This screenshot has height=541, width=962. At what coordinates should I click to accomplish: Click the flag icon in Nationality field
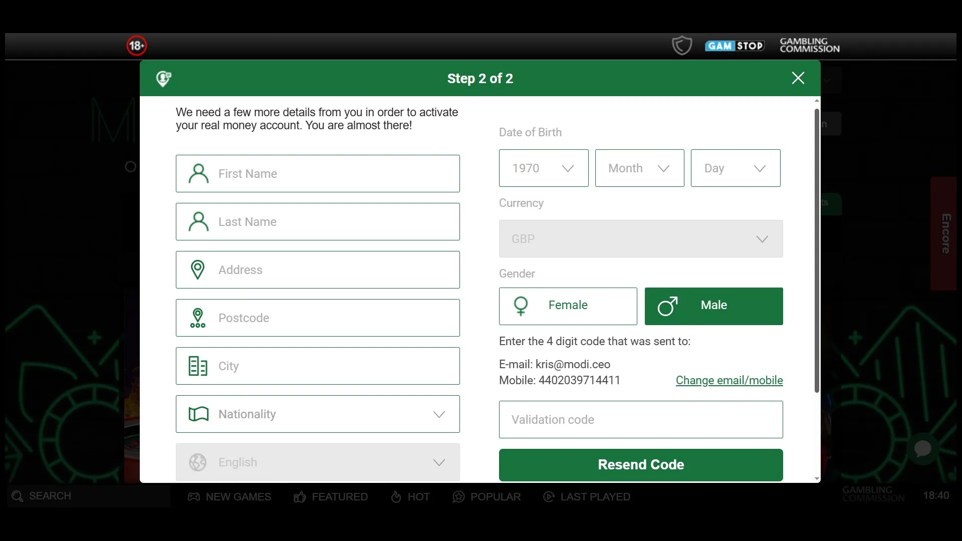click(198, 414)
